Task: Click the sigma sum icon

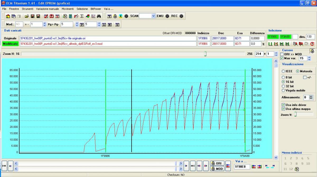Action: 82,16
